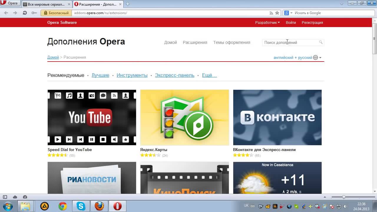Click the ВКонтакте для Экспресс-панели title

point(264,150)
